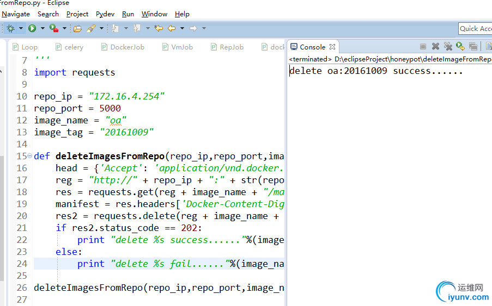Click the Next Annotation toolbar icon
Viewport: 492px width, 306px height.
click(115, 28)
